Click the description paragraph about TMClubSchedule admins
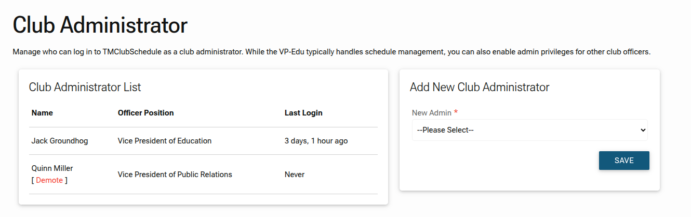This screenshot has width=691, height=217. pyautogui.click(x=331, y=52)
